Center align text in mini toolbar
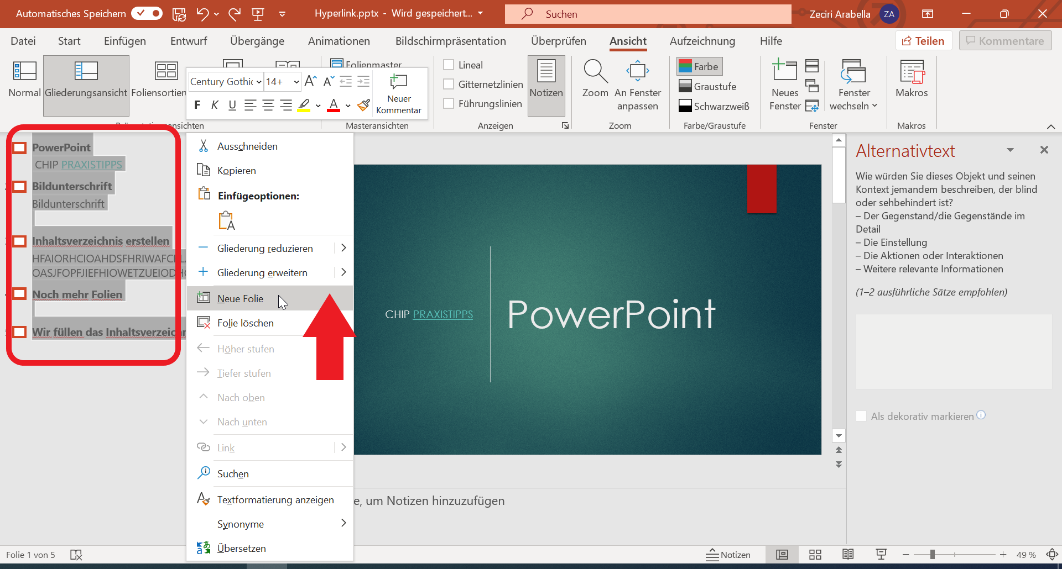Image resolution: width=1062 pixels, height=569 pixels. [x=268, y=105]
